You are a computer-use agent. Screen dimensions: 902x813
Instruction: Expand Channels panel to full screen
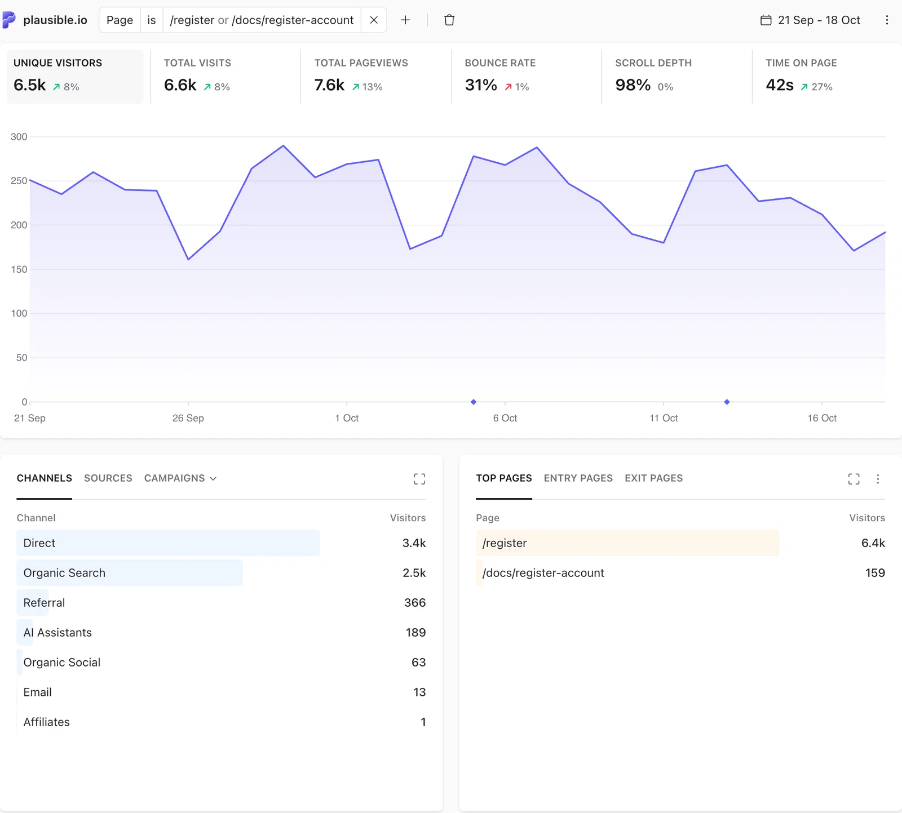tap(419, 479)
